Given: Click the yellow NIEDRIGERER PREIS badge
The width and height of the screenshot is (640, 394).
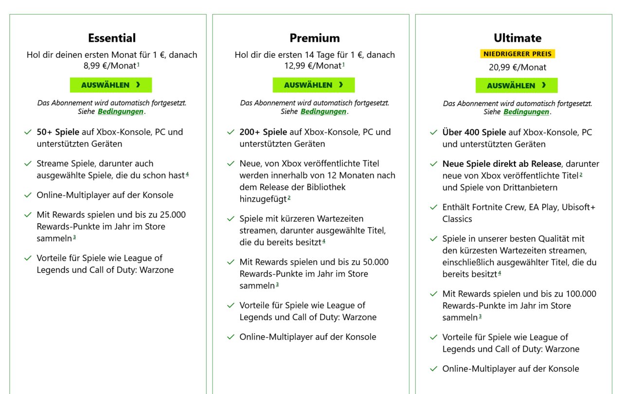Looking at the screenshot, I should tap(516, 54).
